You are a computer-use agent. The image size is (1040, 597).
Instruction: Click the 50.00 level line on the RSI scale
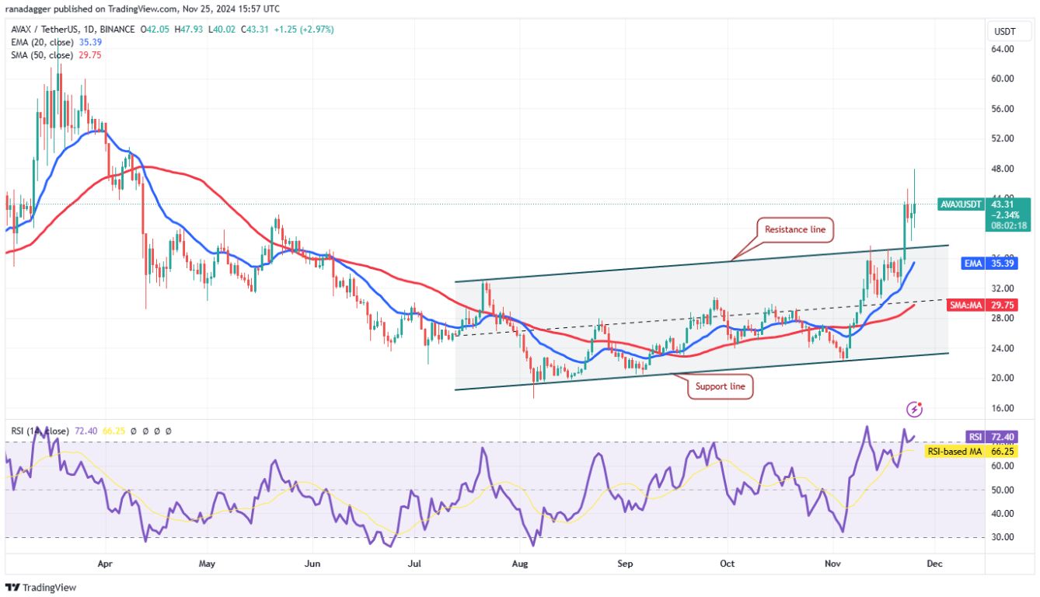(x=1003, y=490)
